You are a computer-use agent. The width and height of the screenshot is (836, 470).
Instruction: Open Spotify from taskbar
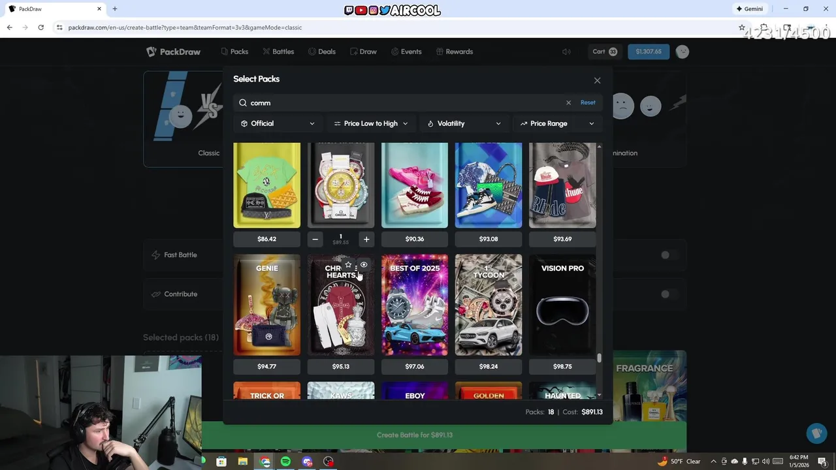(x=285, y=462)
